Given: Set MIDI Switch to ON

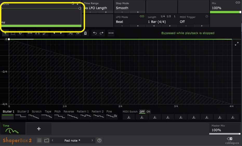Looking at the screenshot, I should (148, 112).
